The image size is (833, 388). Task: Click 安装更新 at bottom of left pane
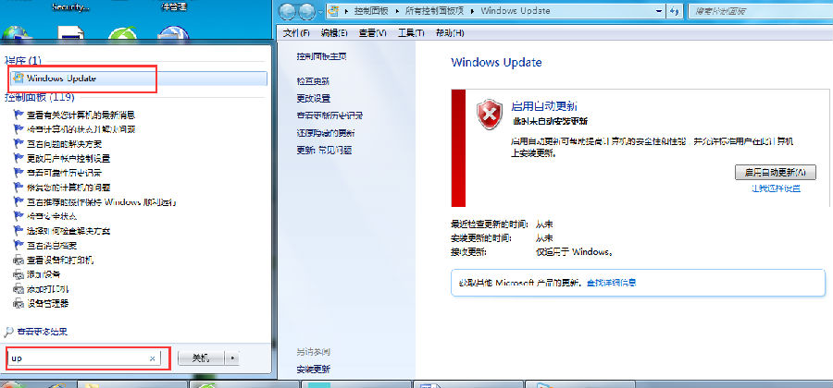(x=313, y=369)
